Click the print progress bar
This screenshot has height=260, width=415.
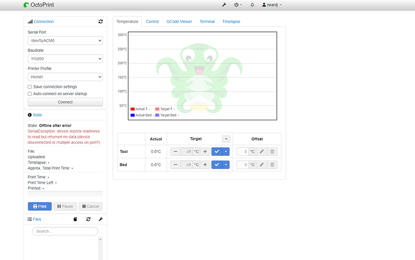[65, 194]
